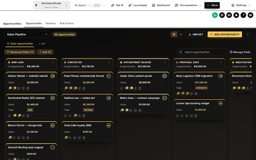Open Cedar Clinic card tasks checkbox icon
Screen dimensions: 256x160
pyautogui.click(x=135, y=88)
